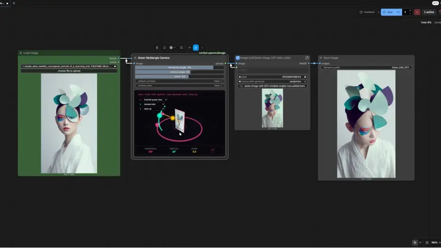
Task: Click Load Image portrait preview
Action: [x=69, y=123]
